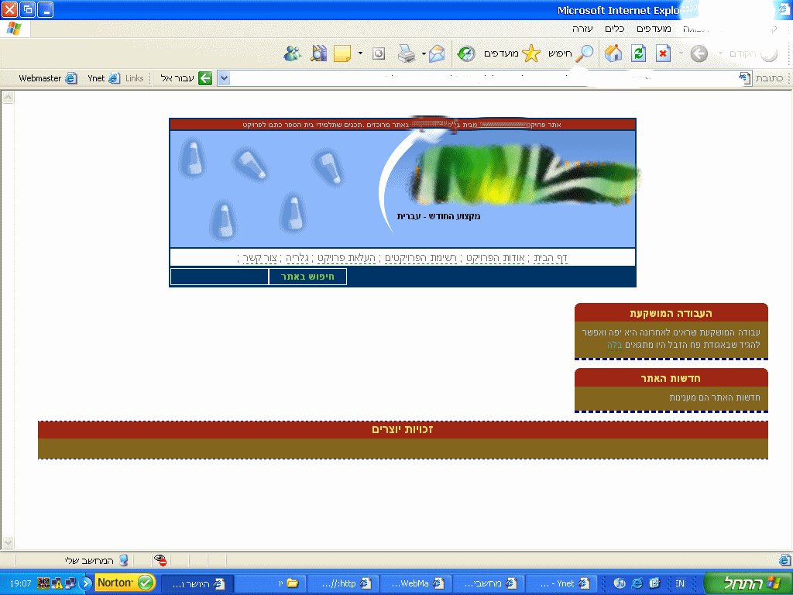Viewport: 793px width, 595px height.
Task: Expand the address bar dropdown arrow
Action: click(x=224, y=78)
